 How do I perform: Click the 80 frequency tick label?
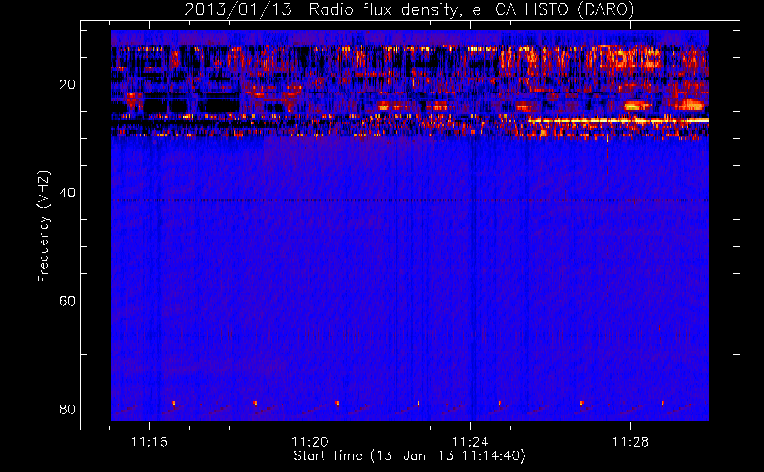tap(68, 409)
